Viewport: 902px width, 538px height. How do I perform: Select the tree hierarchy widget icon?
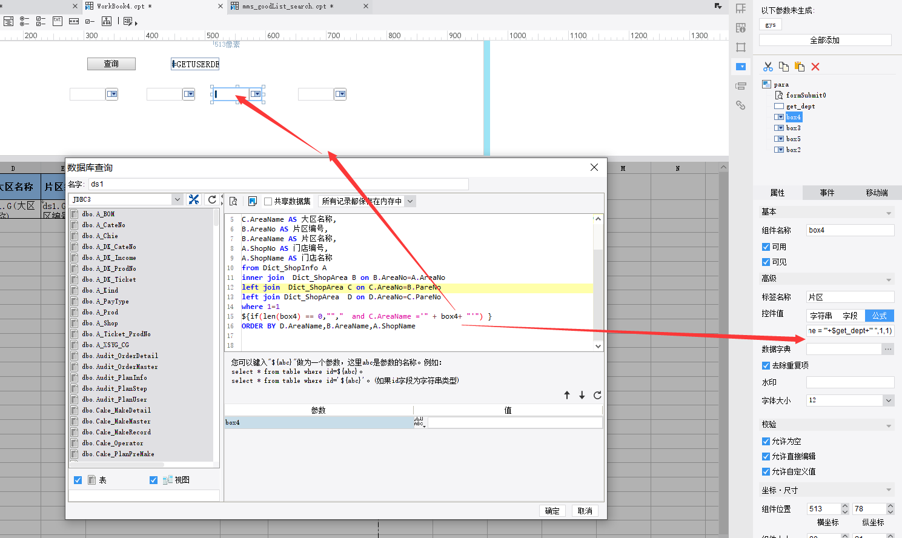point(107,21)
